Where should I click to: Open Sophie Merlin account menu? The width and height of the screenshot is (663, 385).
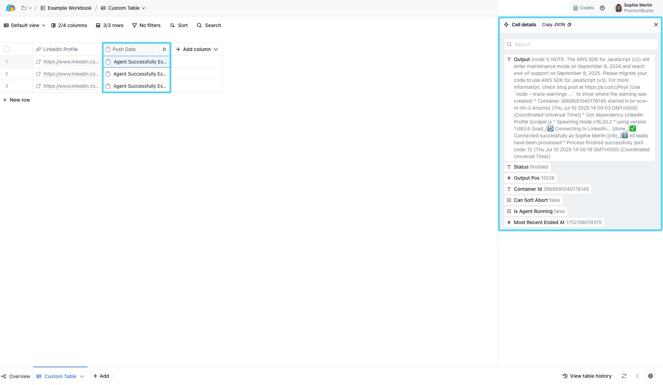[x=634, y=8]
